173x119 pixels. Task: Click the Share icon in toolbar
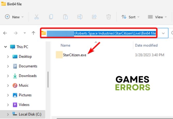point(94,17)
